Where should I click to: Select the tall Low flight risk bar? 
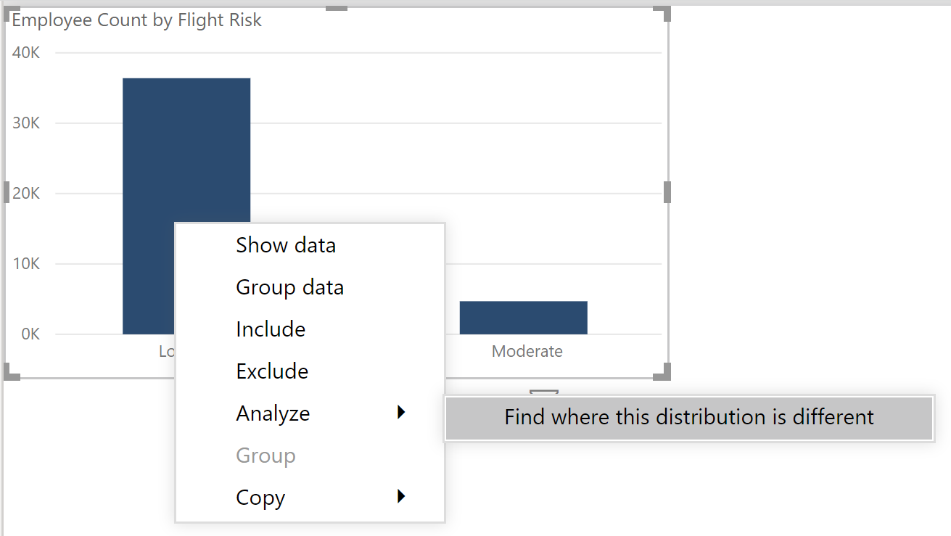click(x=186, y=150)
